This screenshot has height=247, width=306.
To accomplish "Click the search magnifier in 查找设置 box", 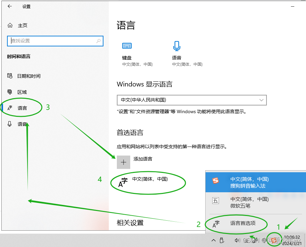I will coord(98,41).
